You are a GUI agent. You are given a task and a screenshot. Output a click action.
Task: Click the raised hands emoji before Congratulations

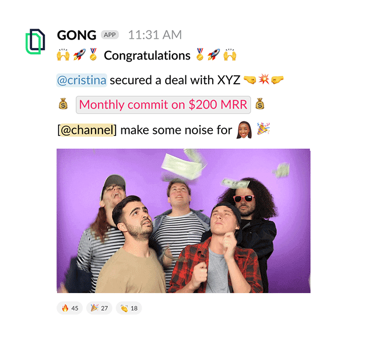tap(63, 55)
